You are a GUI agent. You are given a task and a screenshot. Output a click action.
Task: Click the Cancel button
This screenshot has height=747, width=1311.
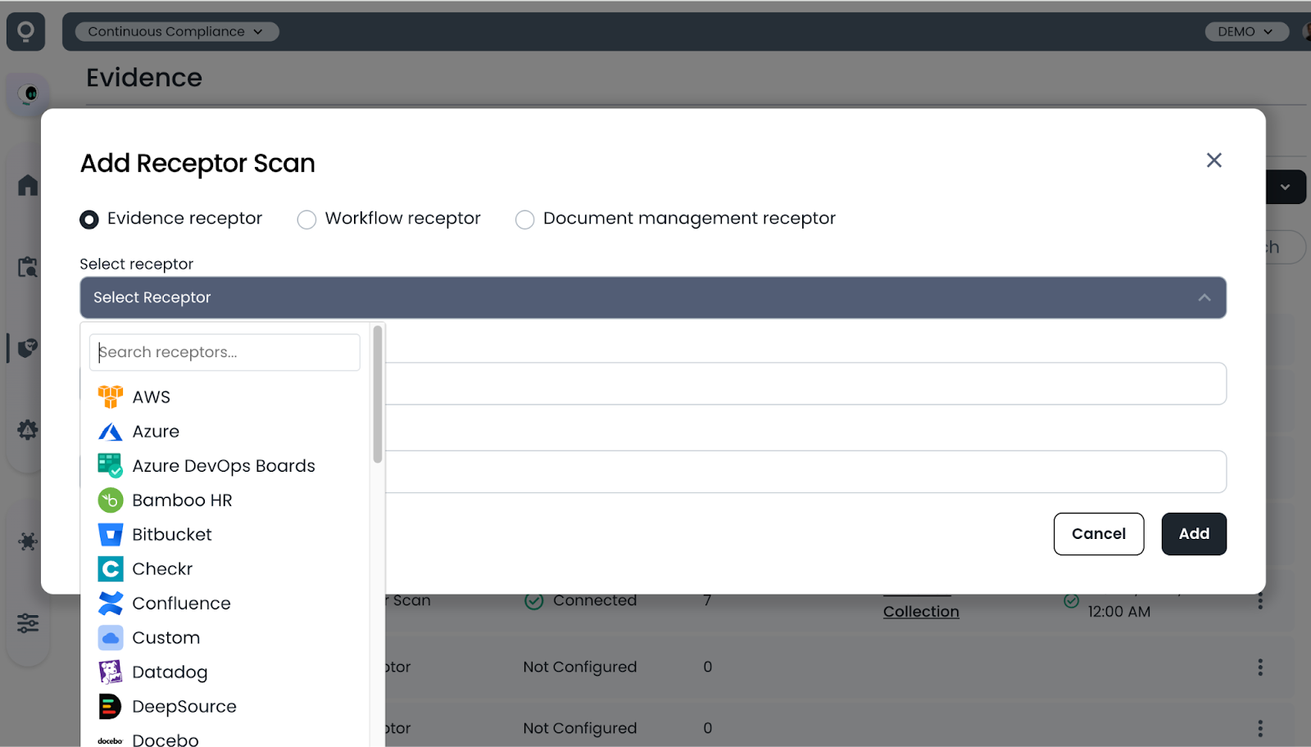click(1099, 534)
